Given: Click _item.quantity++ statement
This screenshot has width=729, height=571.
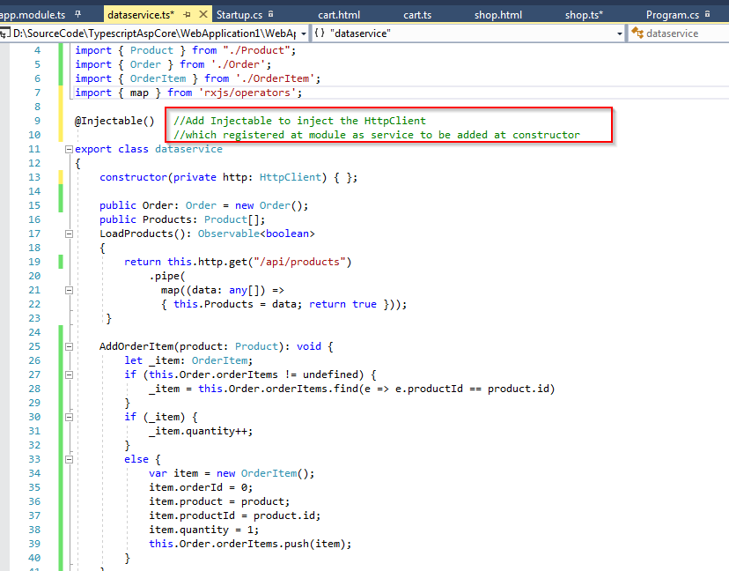Looking at the screenshot, I should [201, 432].
